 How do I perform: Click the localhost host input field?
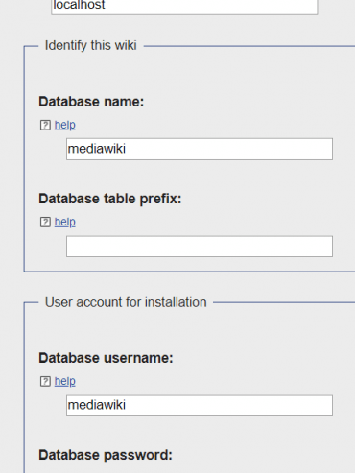184,7
